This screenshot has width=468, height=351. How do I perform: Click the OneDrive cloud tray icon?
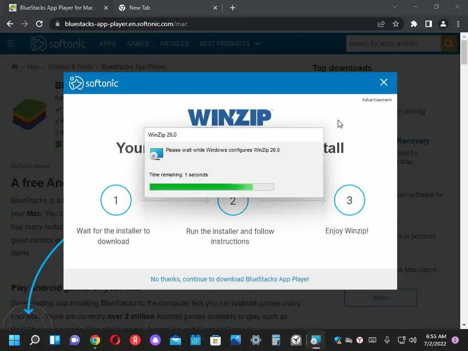pos(349,340)
